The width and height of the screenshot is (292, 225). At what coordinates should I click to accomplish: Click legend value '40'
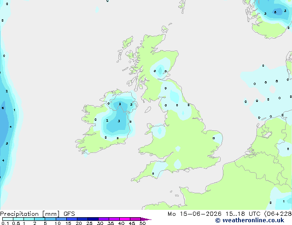tap(121, 223)
